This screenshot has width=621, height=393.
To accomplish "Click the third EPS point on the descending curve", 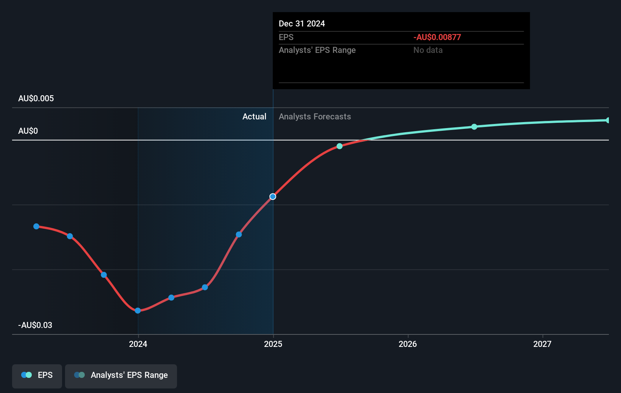I will coord(104,275).
